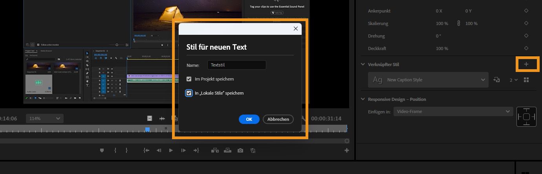Toggle the Skalierung link proportions icon
The height and width of the screenshot is (174, 542).
[458, 23]
